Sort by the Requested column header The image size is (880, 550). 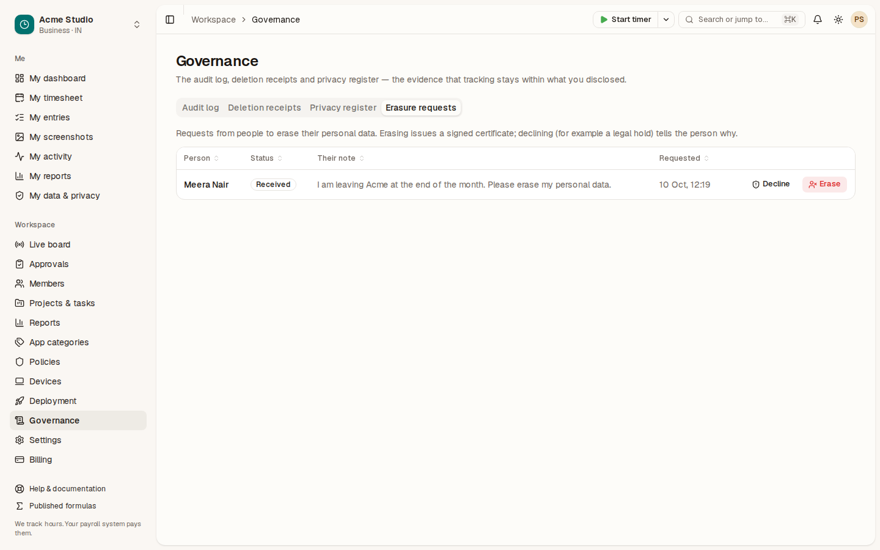point(684,158)
